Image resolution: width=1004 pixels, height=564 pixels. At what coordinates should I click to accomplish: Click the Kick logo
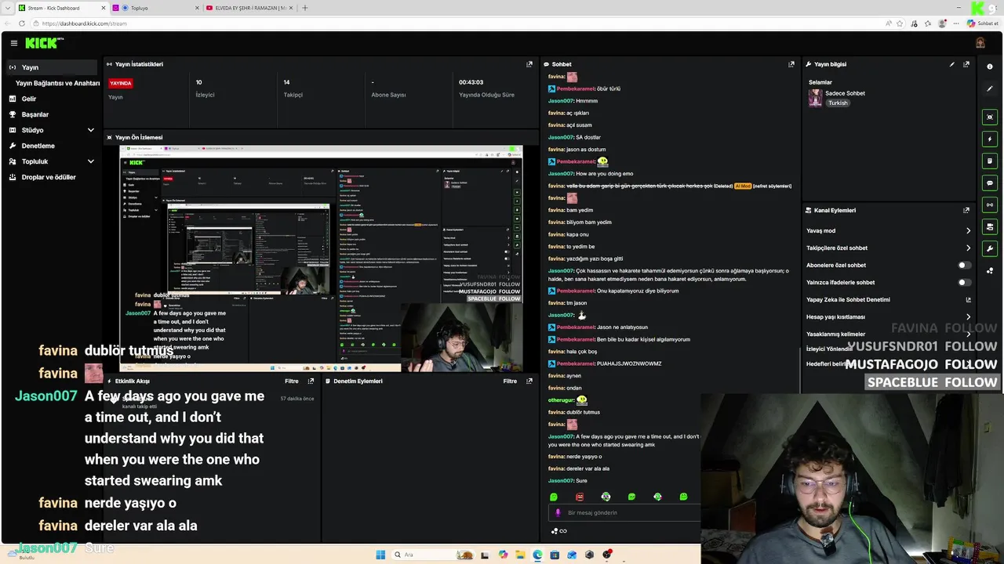coord(42,43)
